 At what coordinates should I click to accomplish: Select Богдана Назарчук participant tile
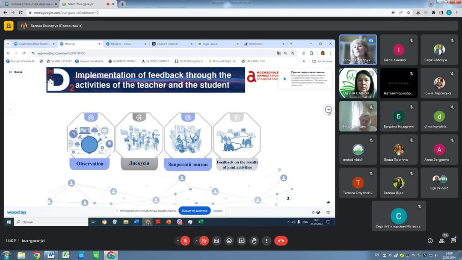pos(399,116)
